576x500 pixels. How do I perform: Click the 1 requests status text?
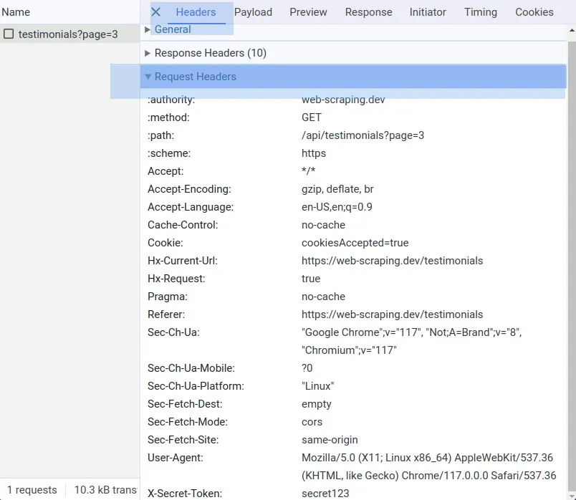pyautogui.click(x=30, y=489)
